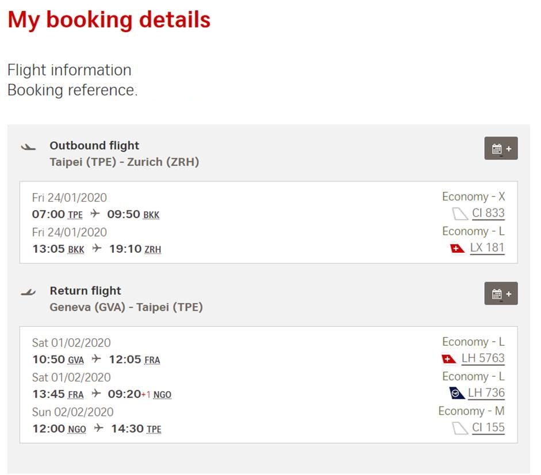541x475 pixels.
Task: Open flight LH 5763 details link
Action: [483, 358]
